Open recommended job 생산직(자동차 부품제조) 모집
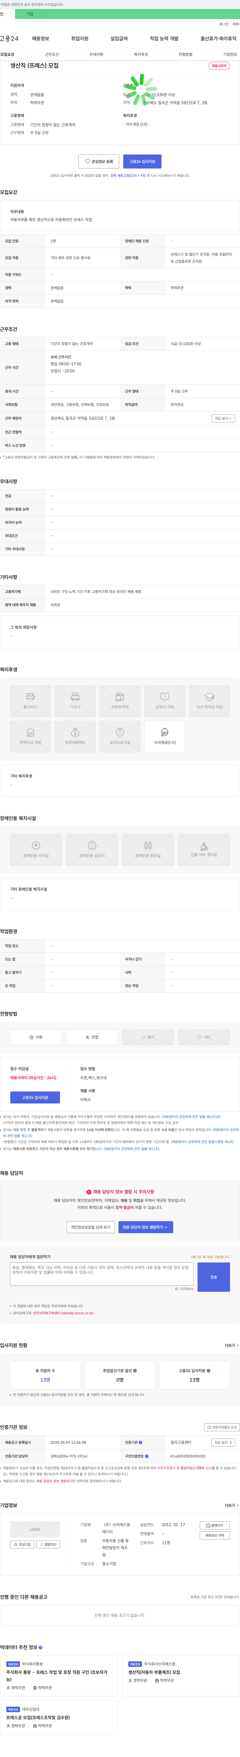 (154, 1672)
